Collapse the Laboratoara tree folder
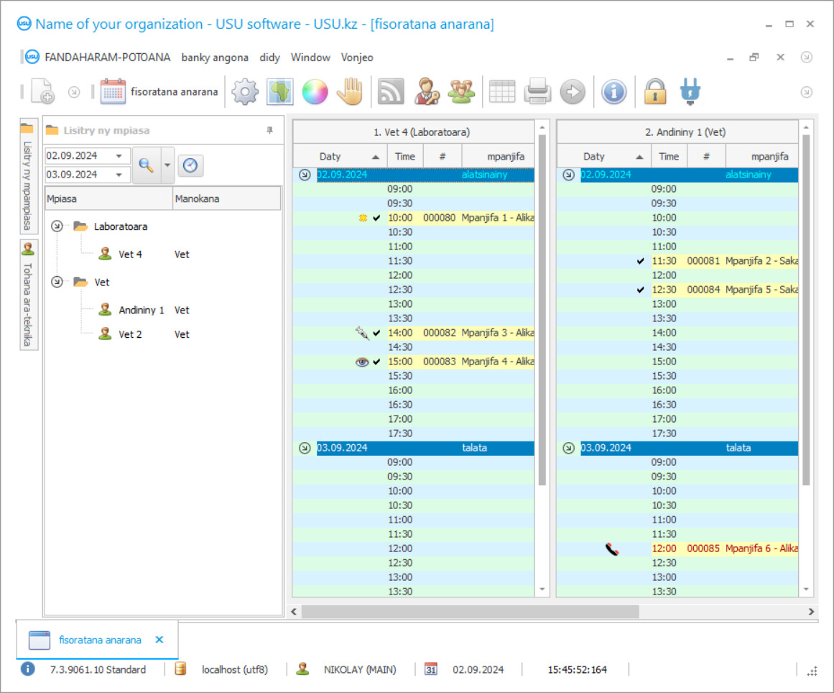The height and width of the screenshot is (693, 834). 57,226
